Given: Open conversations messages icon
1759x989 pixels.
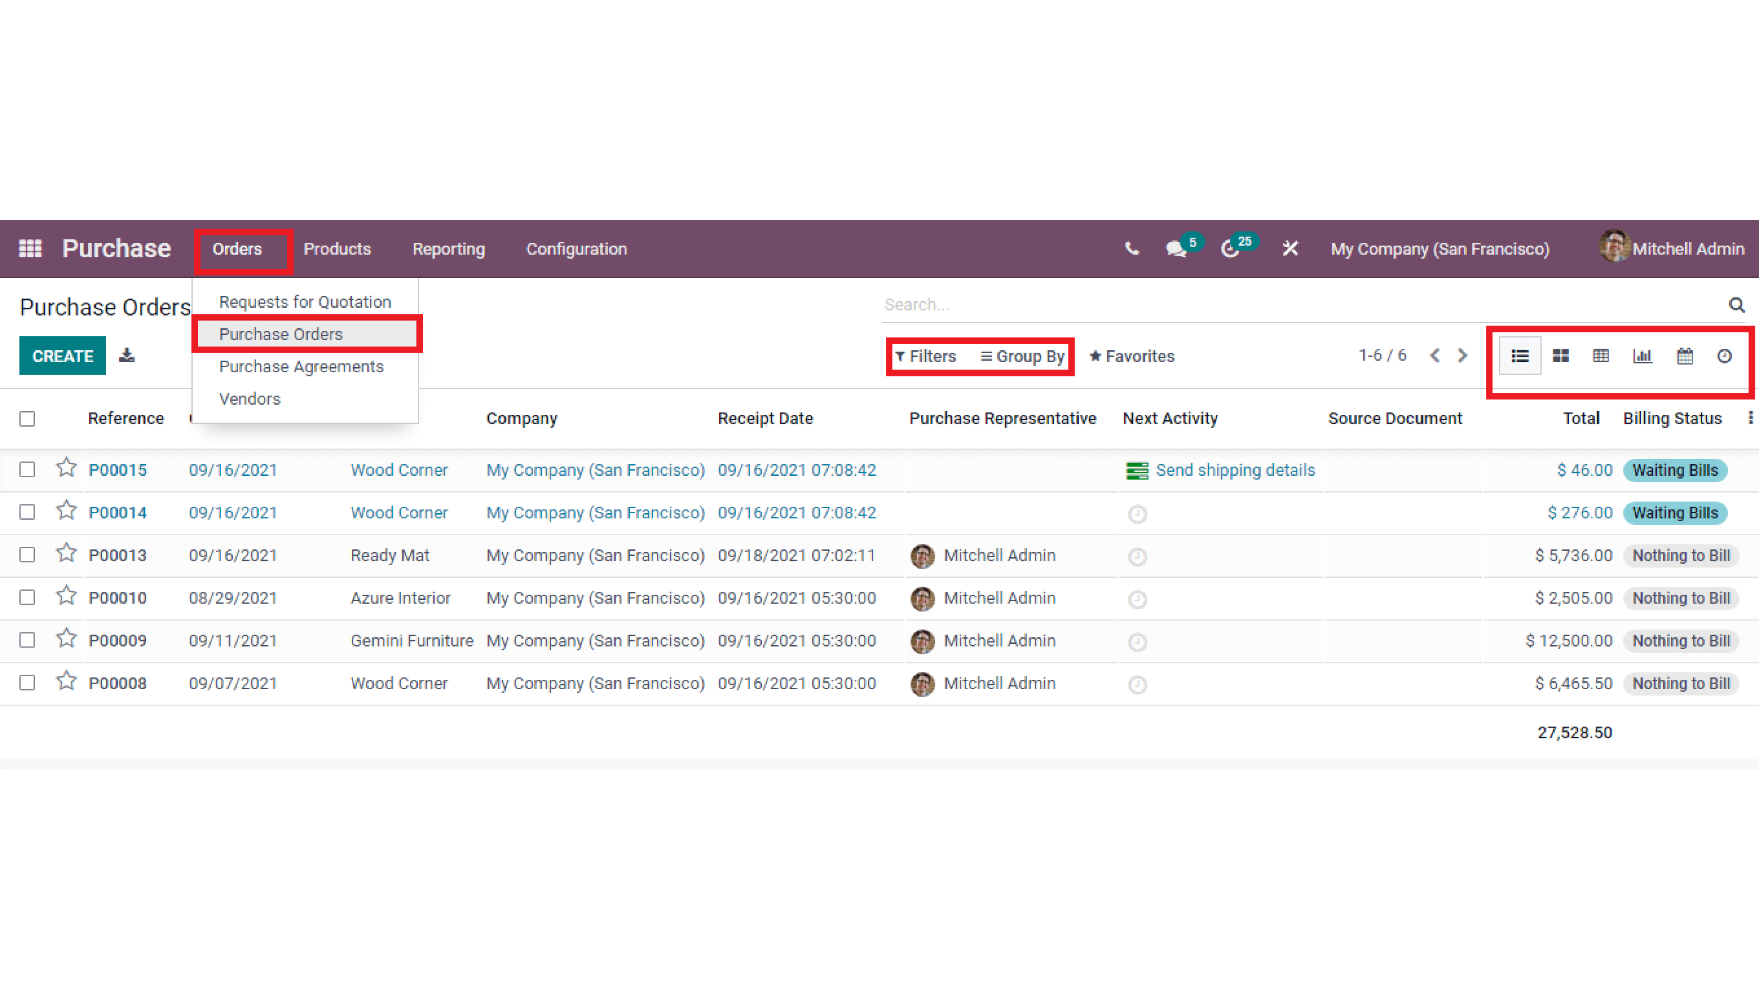Looking at the screenshot, I should 1176,249.
